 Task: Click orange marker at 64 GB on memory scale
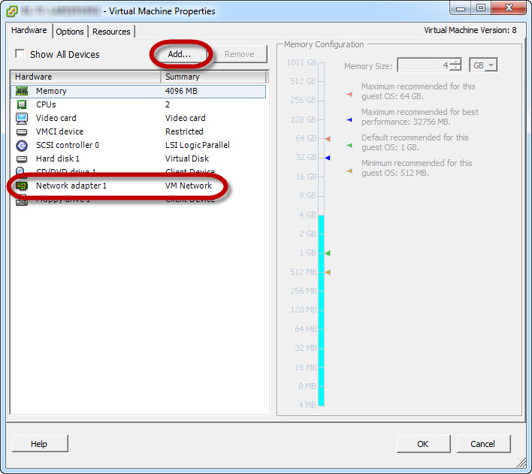[x=328, y=138]
